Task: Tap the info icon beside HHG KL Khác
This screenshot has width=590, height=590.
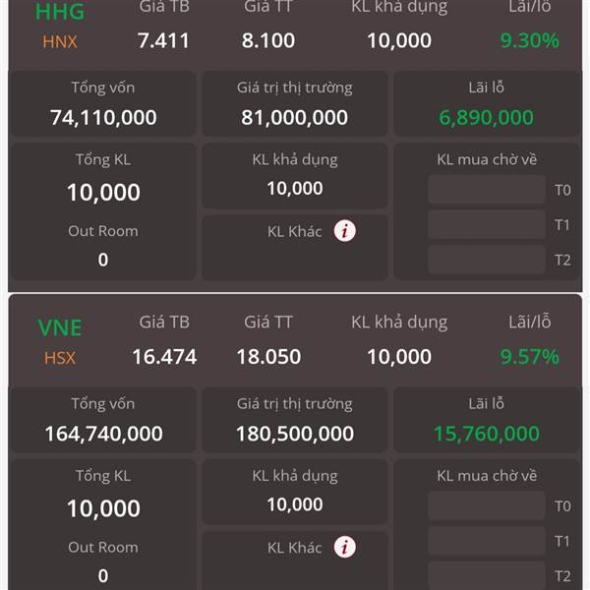Action: (x=344, y=231)
